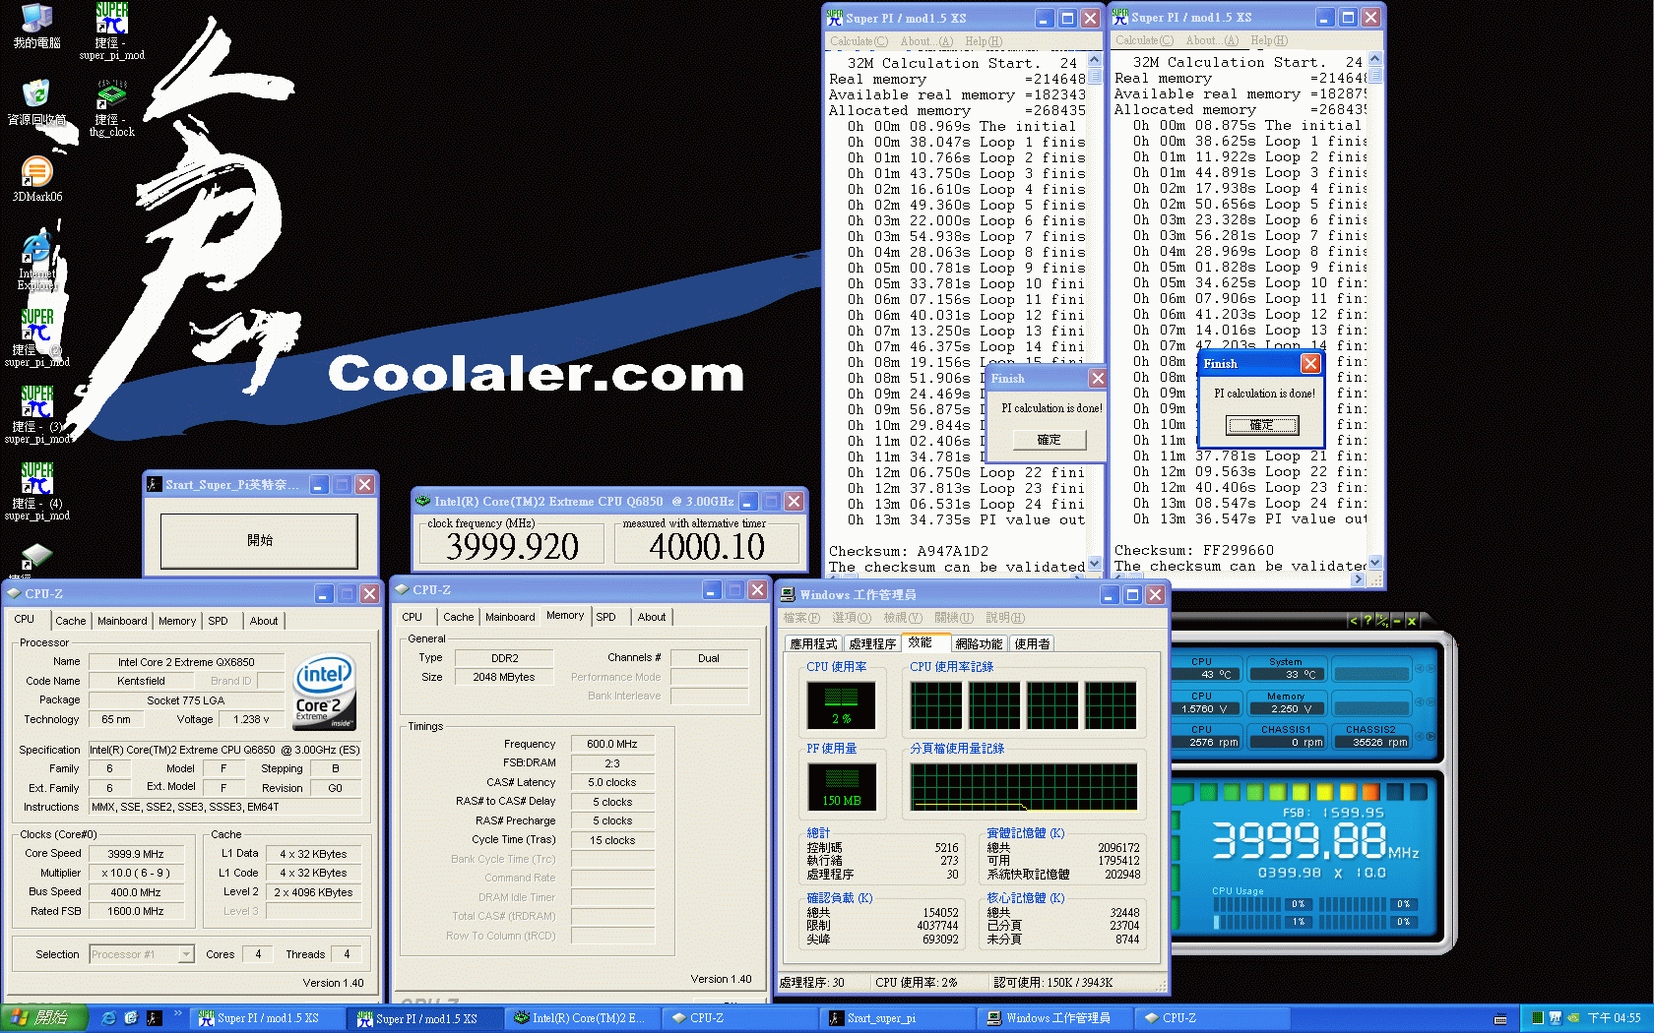Switch Task Manager to the 網路功能 tab
Viewport: 1654px width, 1033px height.
[979, 643]
